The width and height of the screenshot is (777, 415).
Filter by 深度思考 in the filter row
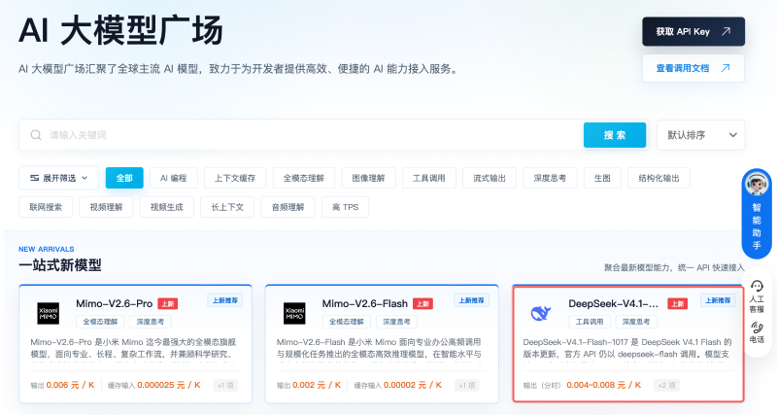click(550, 178)
